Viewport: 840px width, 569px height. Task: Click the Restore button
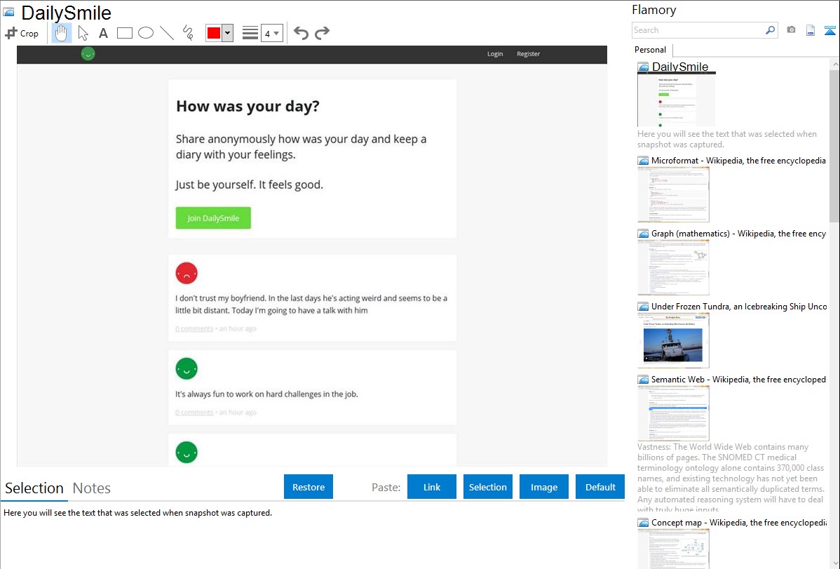(309, 487)
